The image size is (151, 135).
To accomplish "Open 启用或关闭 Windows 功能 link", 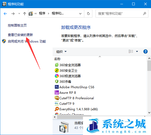I will pos(27,41).
